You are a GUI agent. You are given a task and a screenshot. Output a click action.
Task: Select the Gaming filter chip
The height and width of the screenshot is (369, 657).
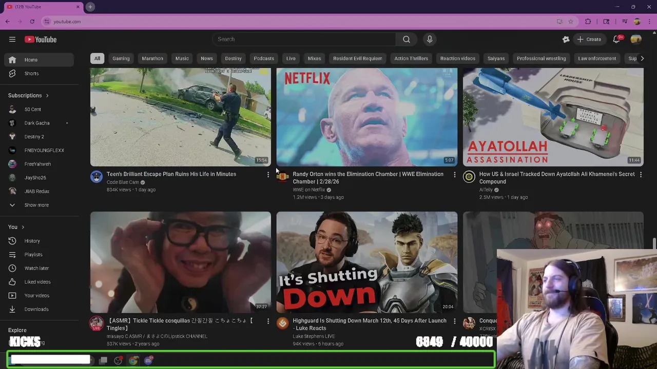click(x=121, y=58)
